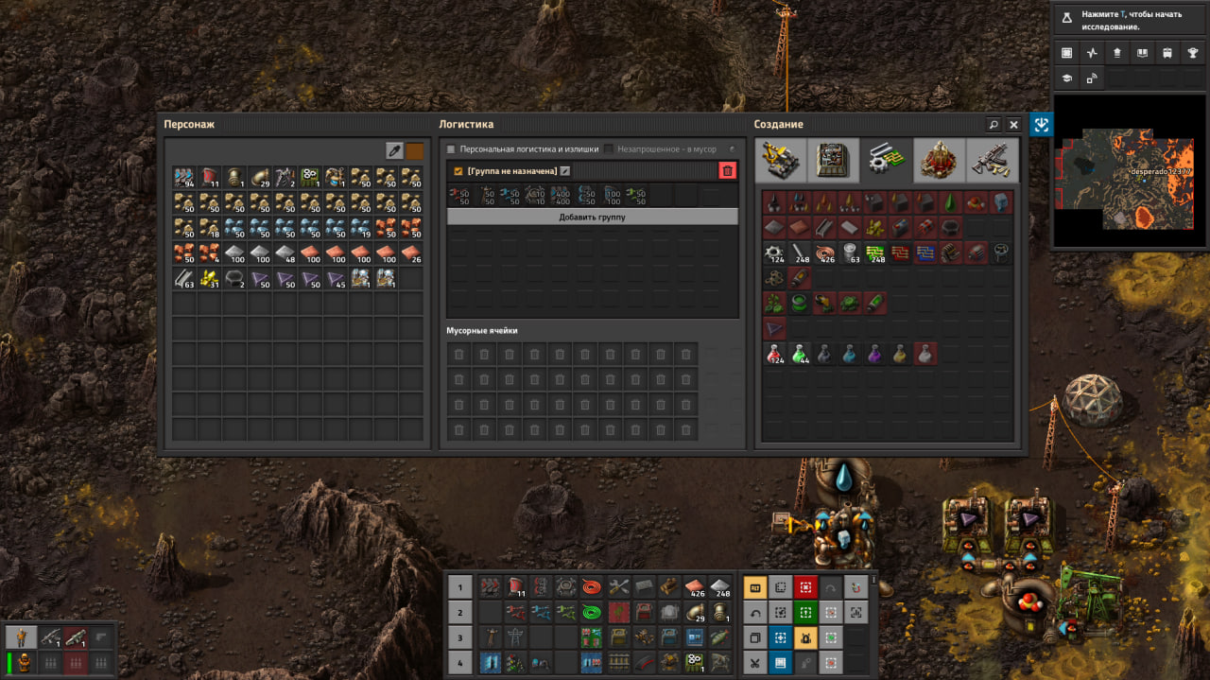Select iron plate stack of 248 in quickbar

[720, 587]
